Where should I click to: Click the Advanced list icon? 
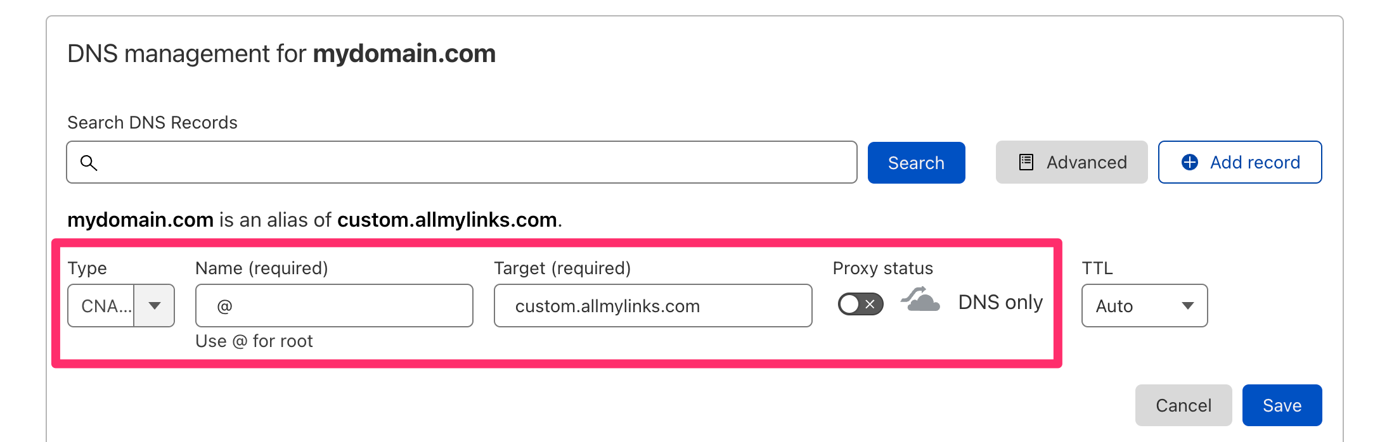coord(1026,162)
